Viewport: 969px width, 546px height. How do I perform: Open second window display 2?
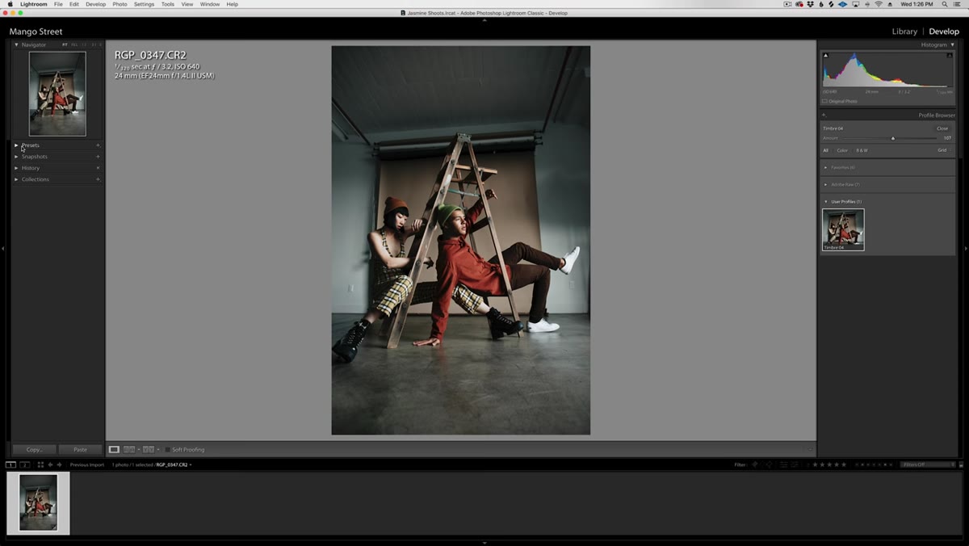25,464
